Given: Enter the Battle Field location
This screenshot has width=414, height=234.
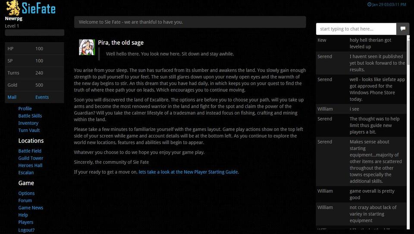Looking at the screenshot, I should (x=30, y=151).
